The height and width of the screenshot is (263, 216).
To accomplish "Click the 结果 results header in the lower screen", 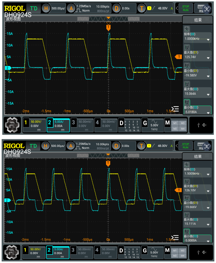I will (x=198, y=156).
